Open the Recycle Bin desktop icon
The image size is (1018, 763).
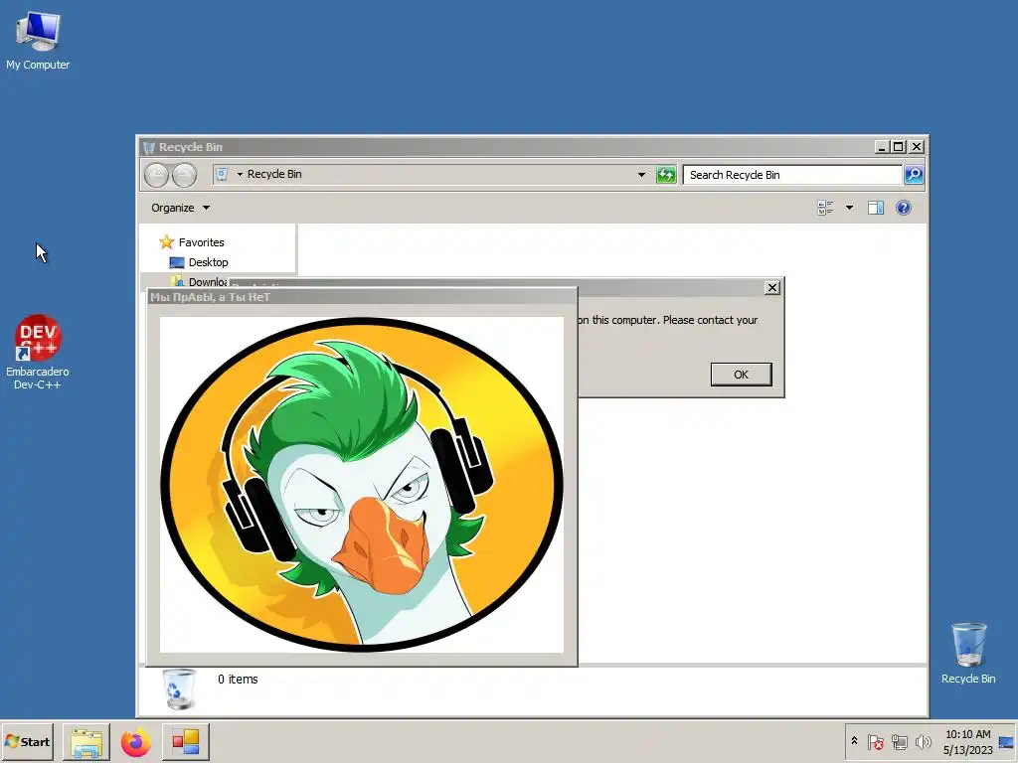pos(968,653)
